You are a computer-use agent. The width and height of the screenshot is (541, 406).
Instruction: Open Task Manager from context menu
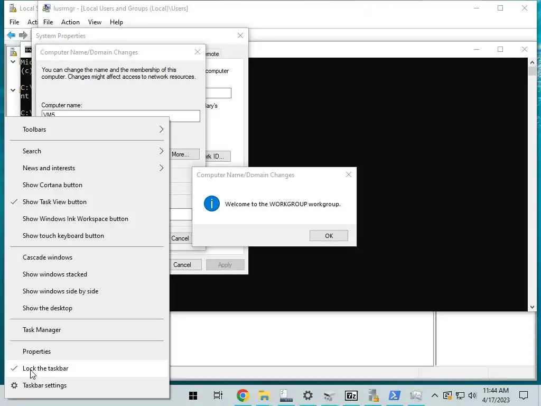87,330
